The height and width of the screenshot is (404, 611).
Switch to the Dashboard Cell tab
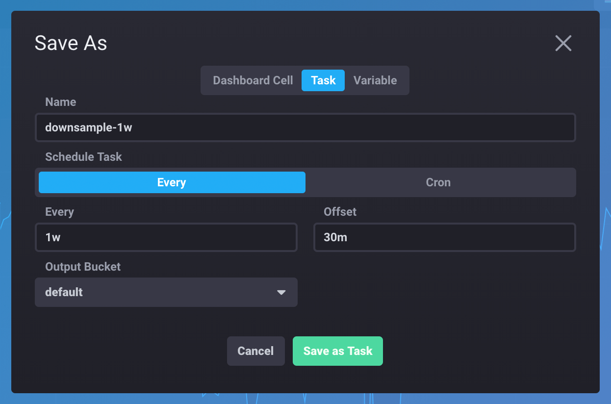(x=253, y=80)
